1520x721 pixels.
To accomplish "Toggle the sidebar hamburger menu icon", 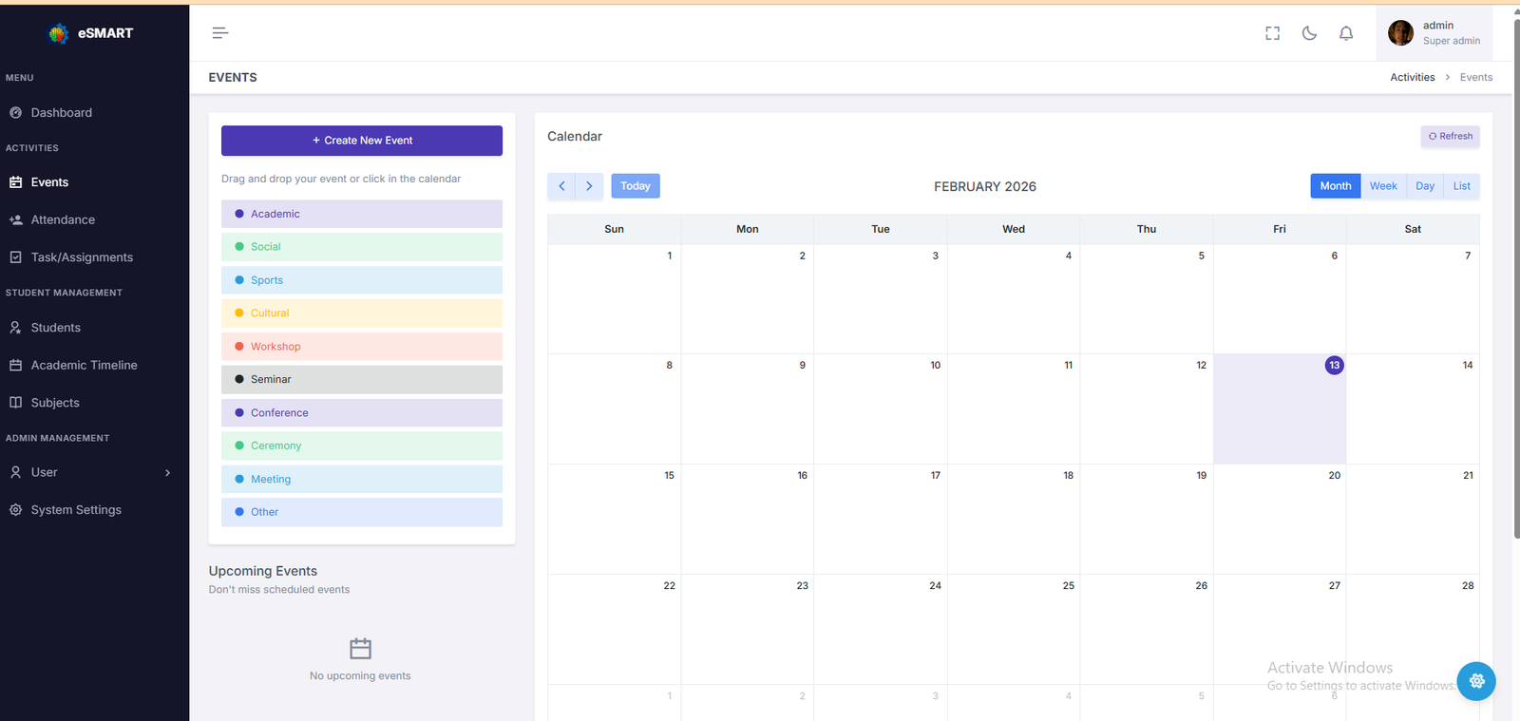I will point(219,33).
